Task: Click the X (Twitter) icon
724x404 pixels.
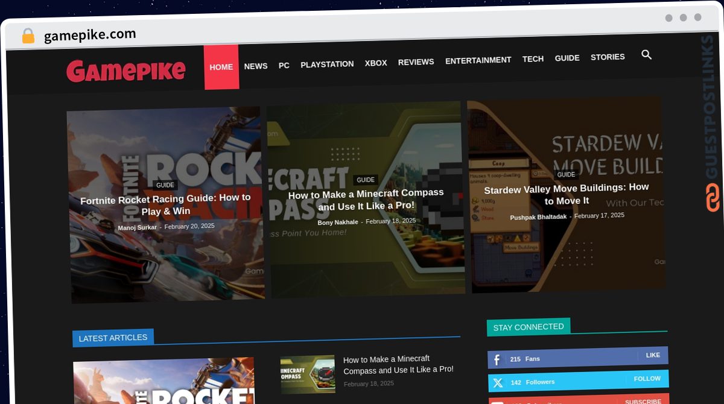Action: point(498,383)
